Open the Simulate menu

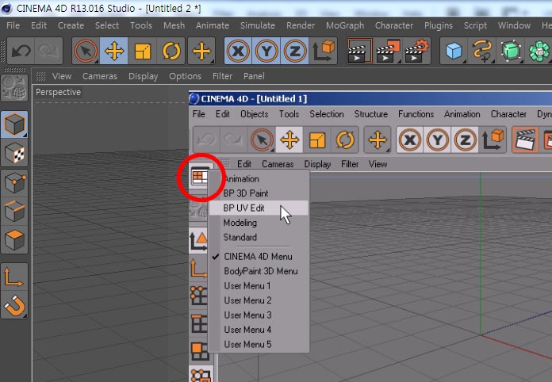coord(258,25)
